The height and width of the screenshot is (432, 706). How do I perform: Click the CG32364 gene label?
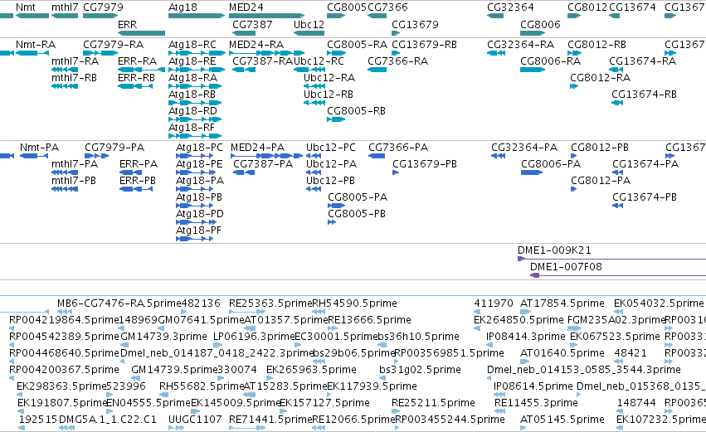coord(510,7)
